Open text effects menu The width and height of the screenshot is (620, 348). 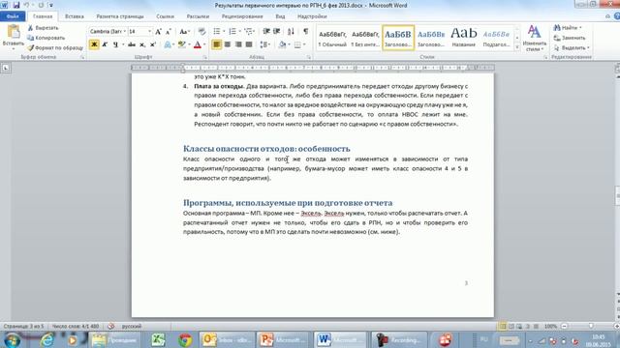169,44
